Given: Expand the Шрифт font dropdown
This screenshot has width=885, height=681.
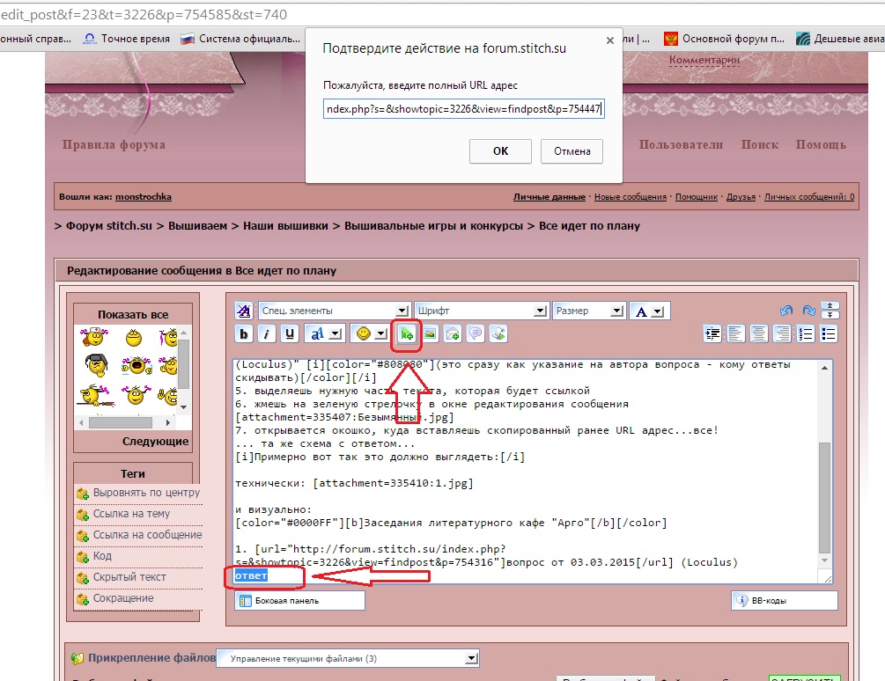Looking at the screenshot, I should 481,311.
